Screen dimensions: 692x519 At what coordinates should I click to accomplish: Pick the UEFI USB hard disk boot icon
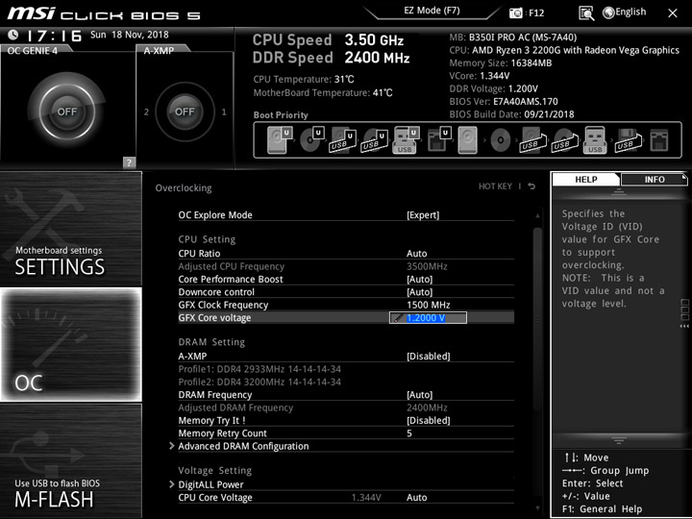(343, 140)
